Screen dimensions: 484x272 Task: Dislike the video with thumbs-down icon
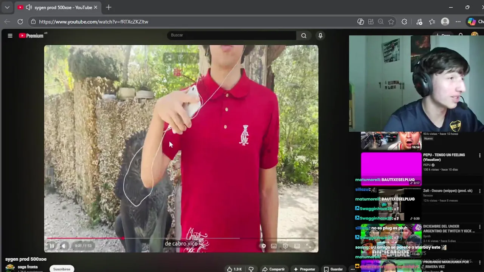pos(251,269)
